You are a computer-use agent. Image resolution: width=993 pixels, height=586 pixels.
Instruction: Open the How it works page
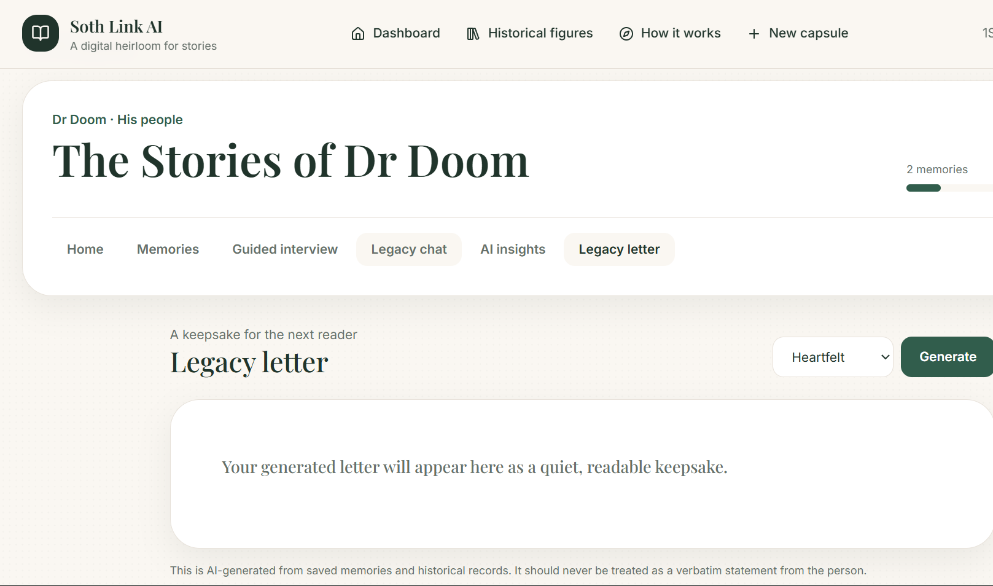pyautogui.click(x=670, y=33)
